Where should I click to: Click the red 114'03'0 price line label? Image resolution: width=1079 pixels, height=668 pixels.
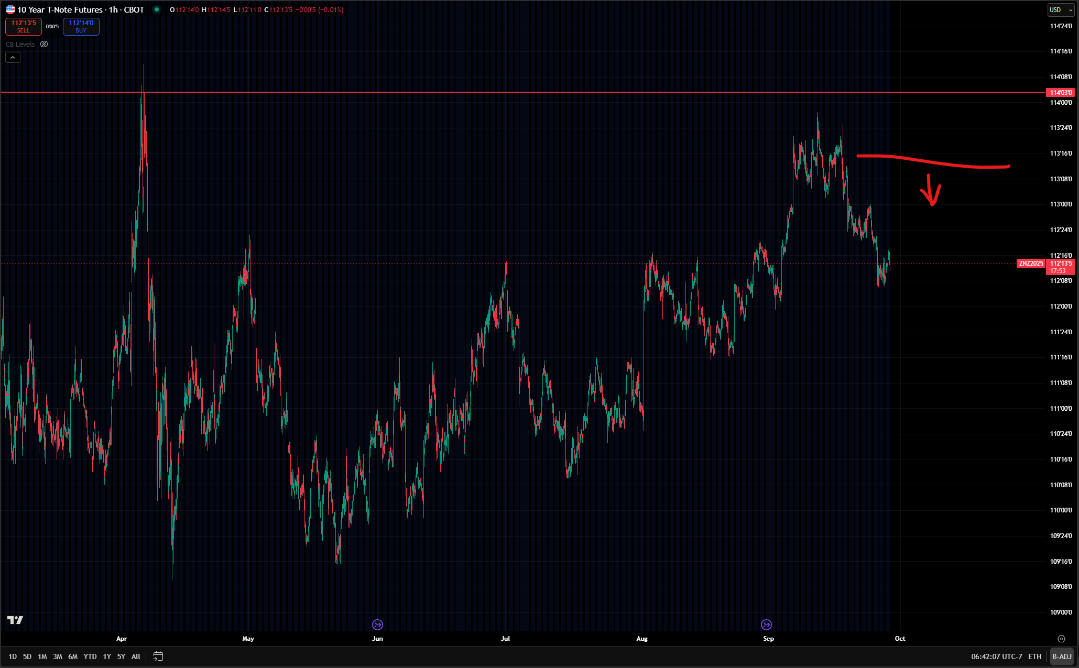coord(1060,93)
